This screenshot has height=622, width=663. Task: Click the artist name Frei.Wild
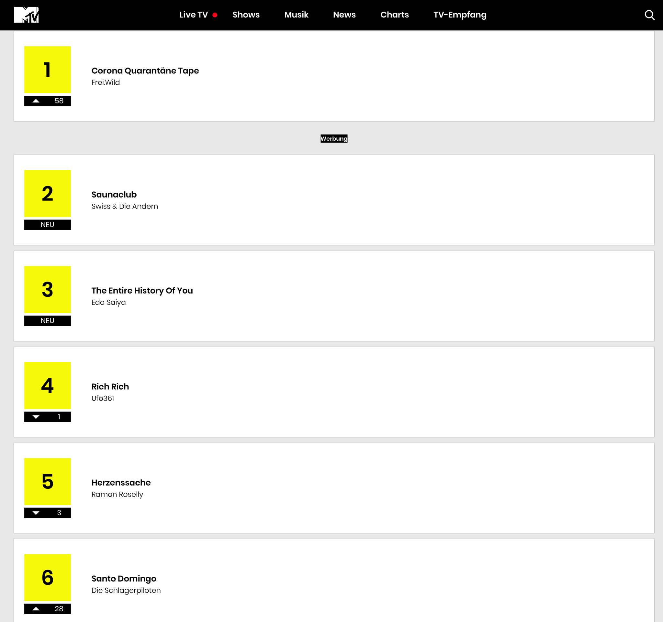(106, 82)
